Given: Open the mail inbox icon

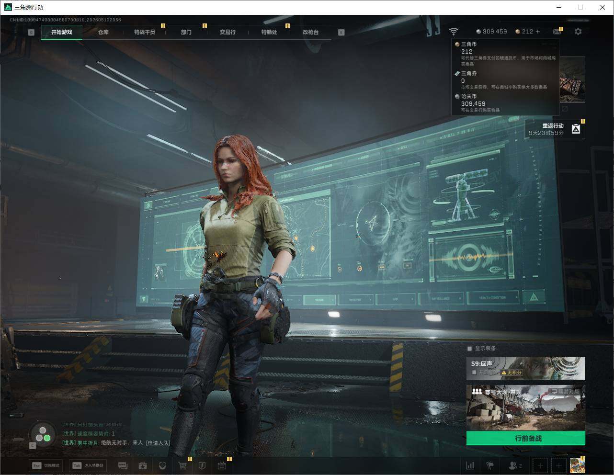Looking at the screenshot, I should click(x=557, y=32).
